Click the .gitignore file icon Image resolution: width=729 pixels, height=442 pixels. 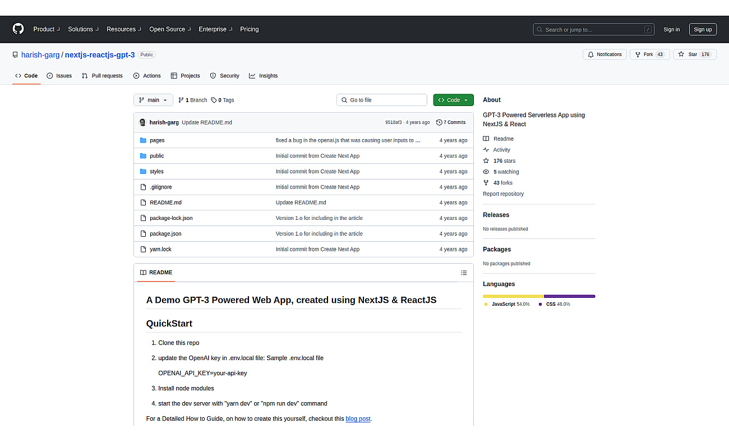click(143, 187)
